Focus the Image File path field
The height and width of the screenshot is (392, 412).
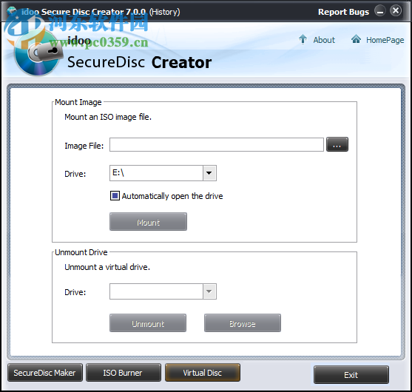click(217, 144)
